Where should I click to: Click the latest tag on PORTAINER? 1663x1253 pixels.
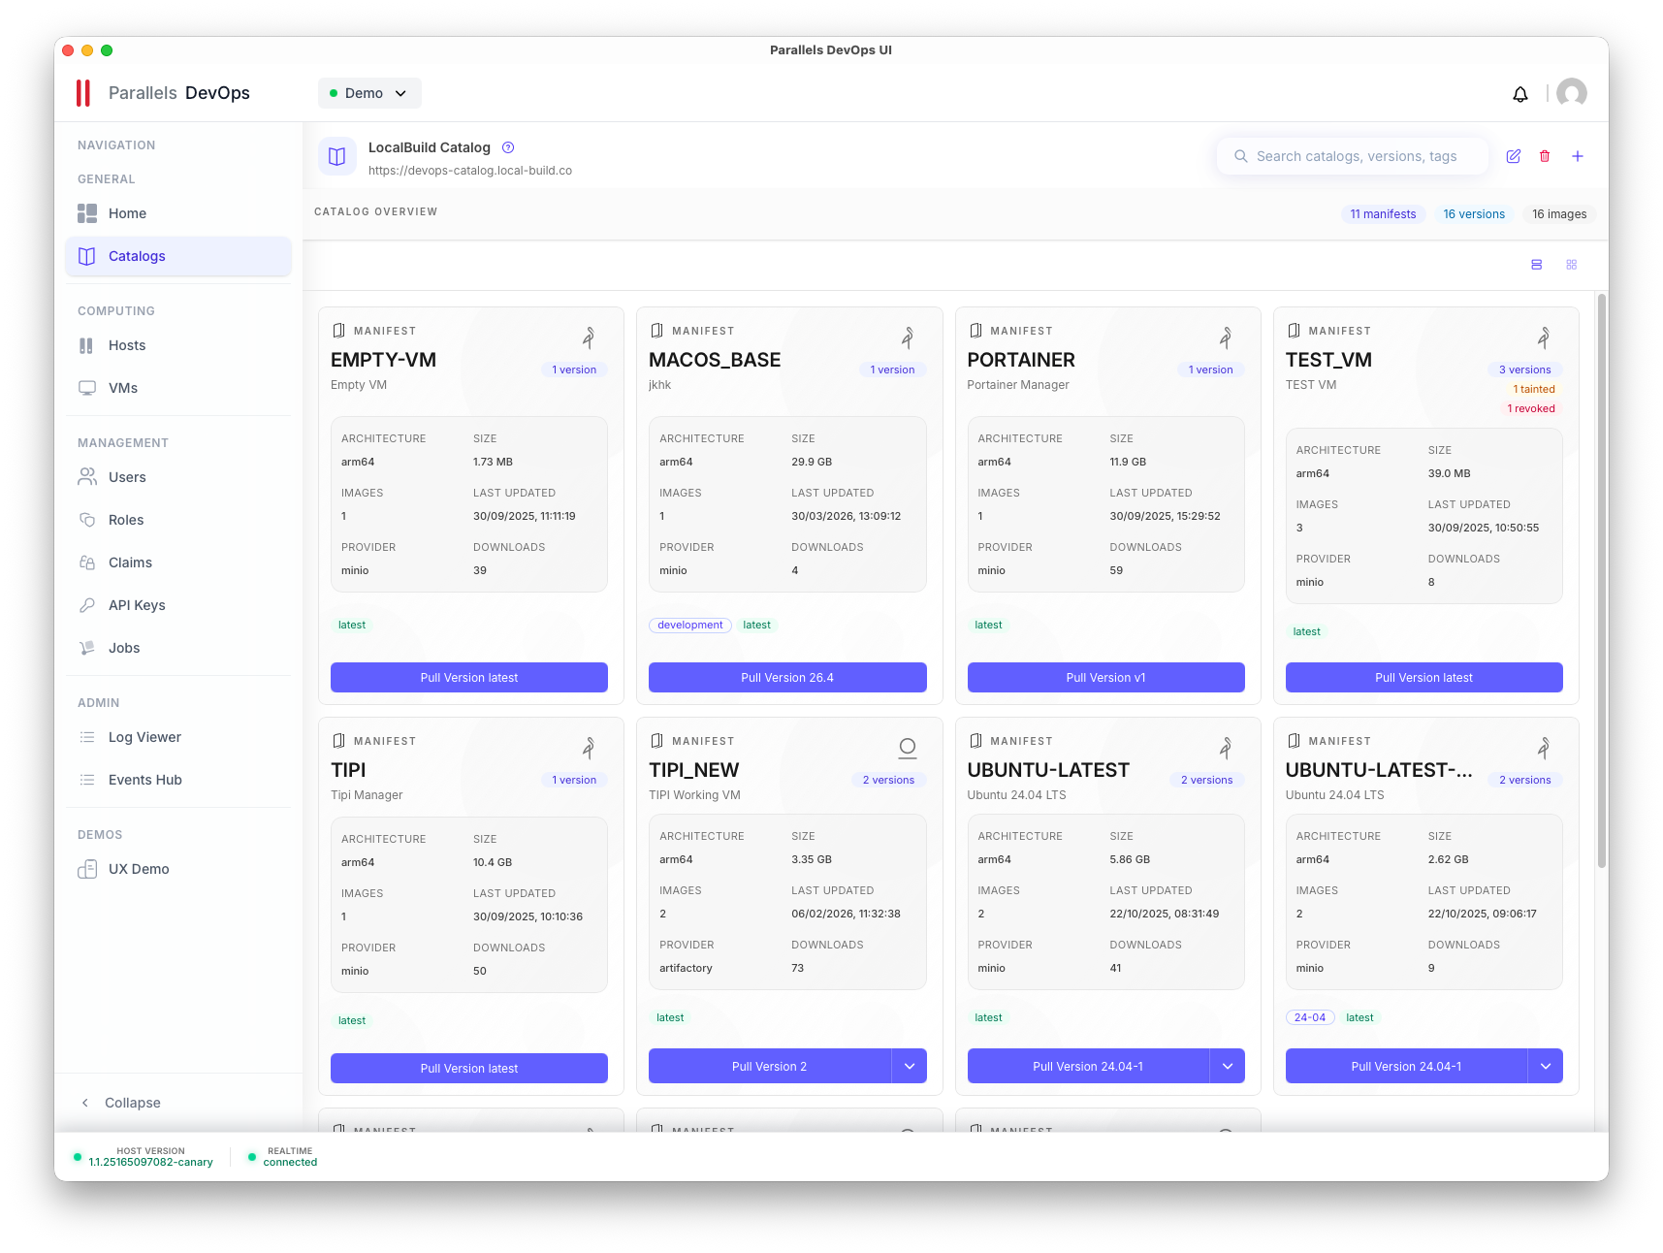tap(988, 626)
